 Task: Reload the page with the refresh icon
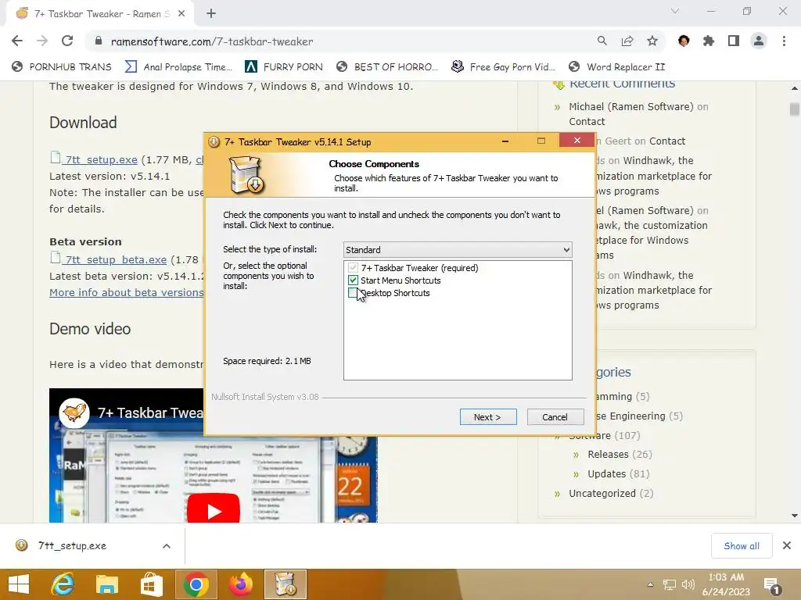(x=67, y=41)
